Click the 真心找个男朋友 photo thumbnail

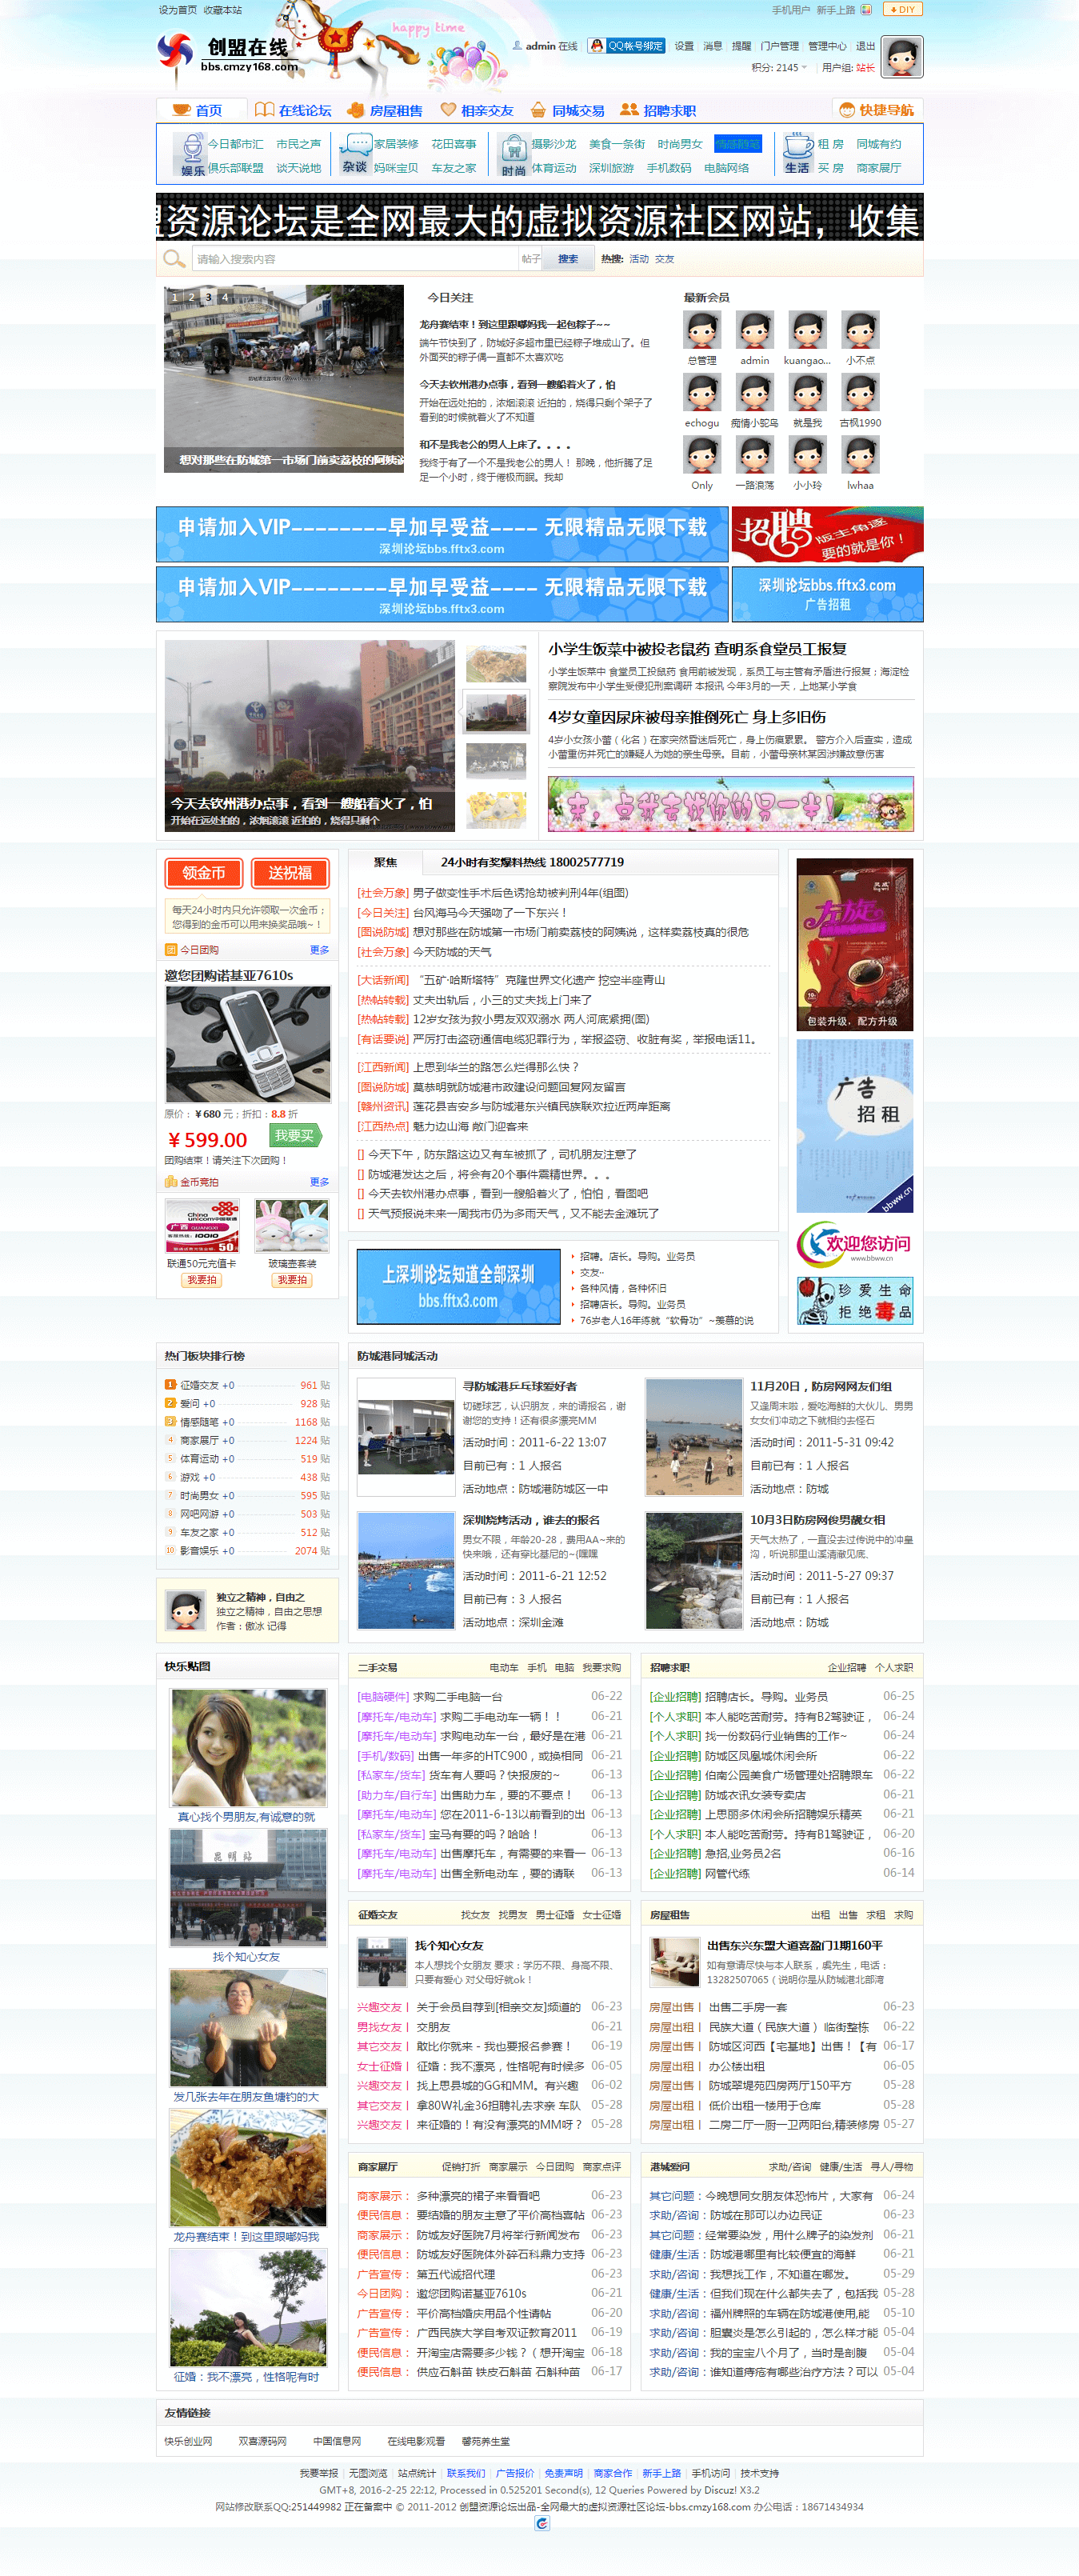[247, 1748]
